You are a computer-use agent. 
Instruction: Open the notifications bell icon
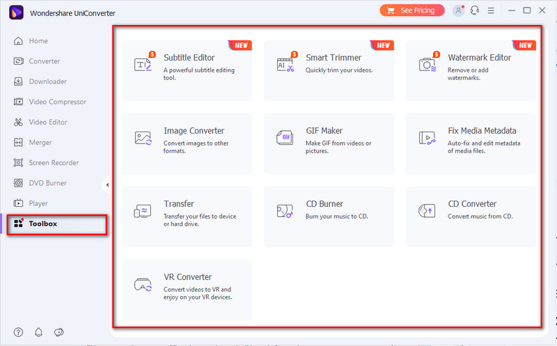38,332
